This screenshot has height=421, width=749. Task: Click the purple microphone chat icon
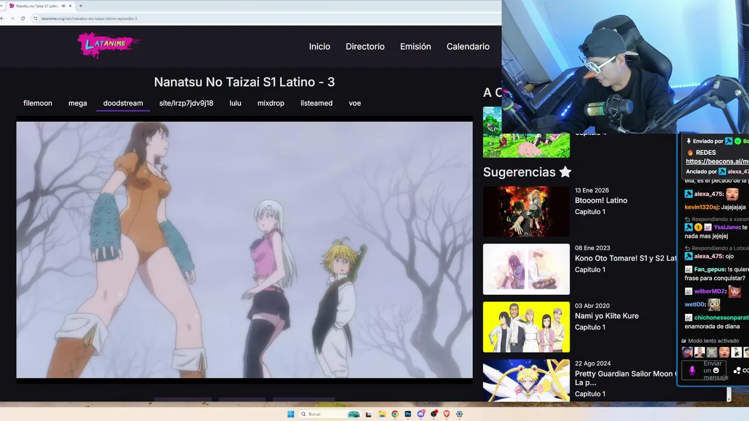click(692, 370)
